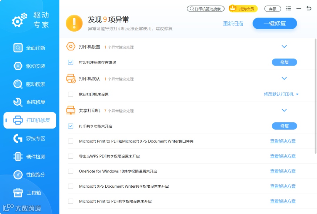Check Microsoft XPS Document Writer共享权限 checkbox

(70, 186)
